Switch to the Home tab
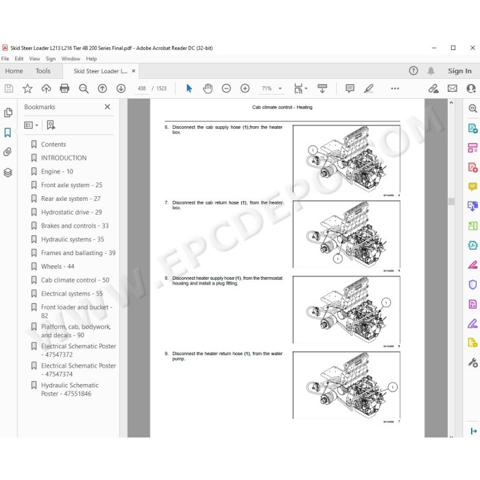 [14, 71]
